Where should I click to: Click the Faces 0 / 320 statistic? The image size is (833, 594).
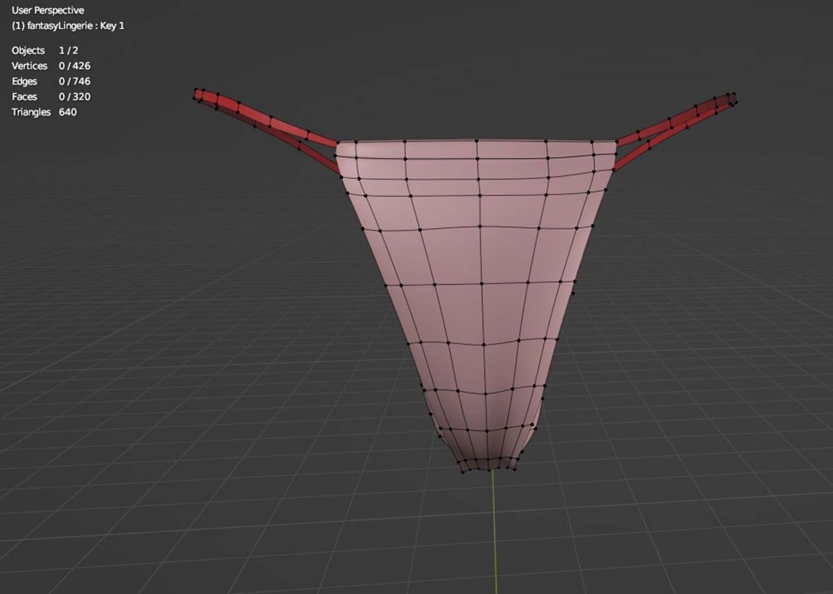click(x=51, y=97)
